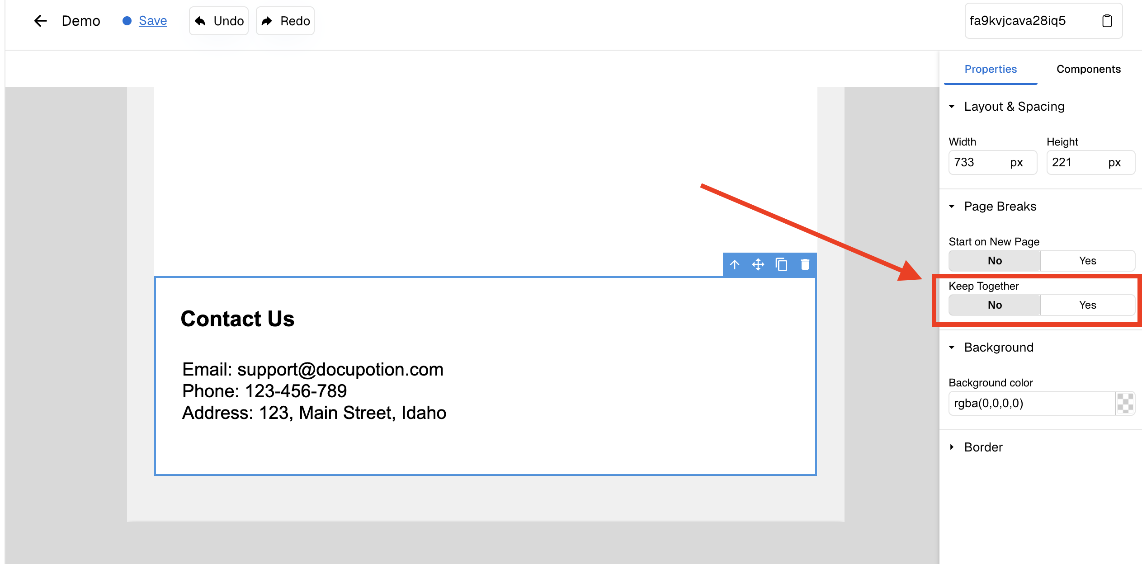Viewport: 1142px width, 564px height.
Task: Open the Properties tab
Action: point(991,69)
